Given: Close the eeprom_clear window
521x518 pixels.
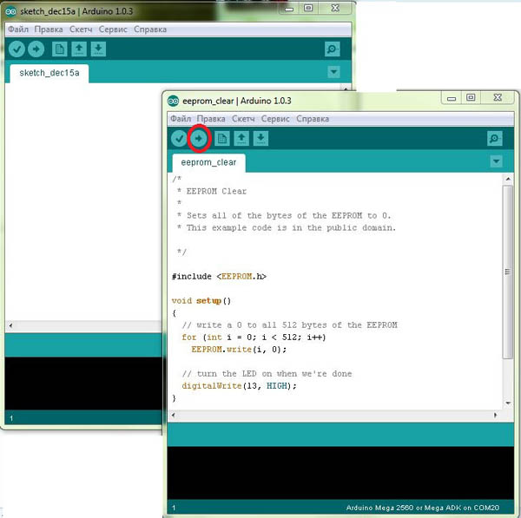Looking at the screenshot, I should (x=498, y=98).
